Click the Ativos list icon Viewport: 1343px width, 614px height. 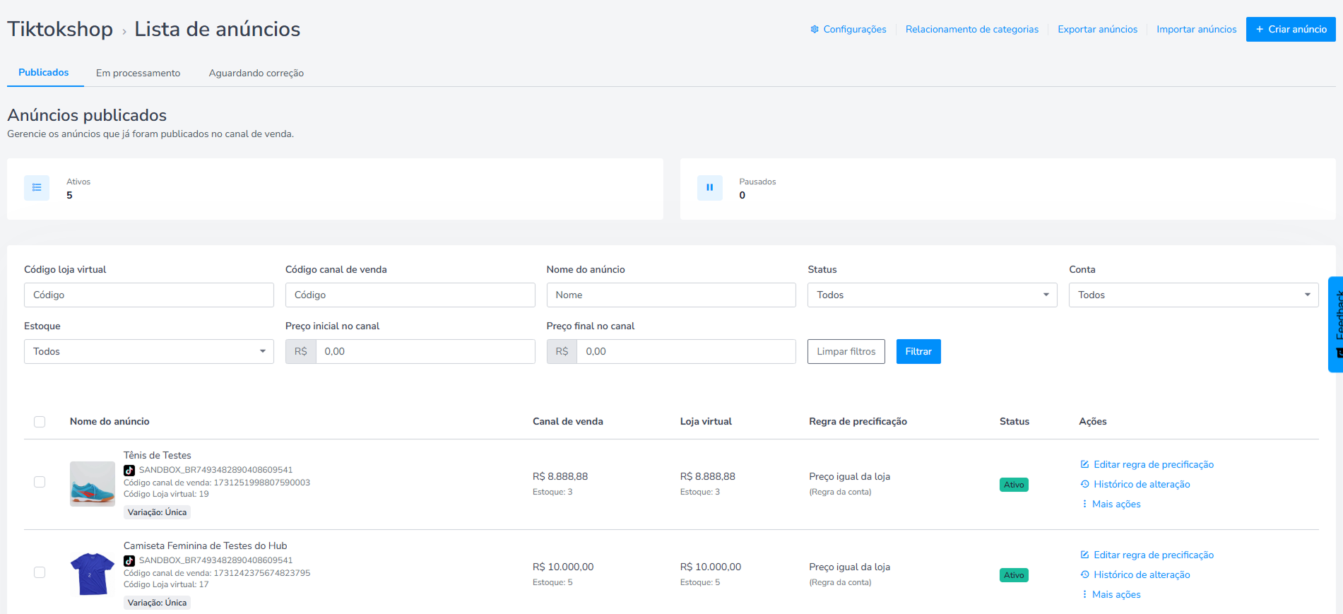37,188
